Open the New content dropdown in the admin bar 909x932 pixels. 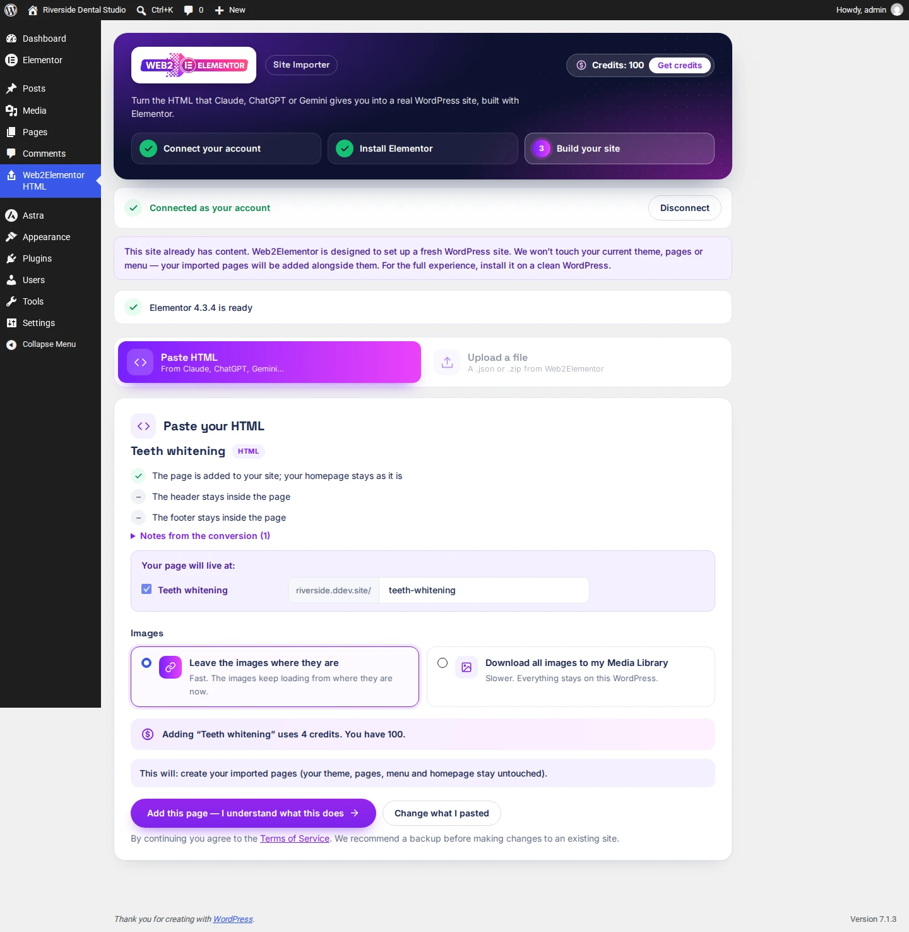(230, 10)
